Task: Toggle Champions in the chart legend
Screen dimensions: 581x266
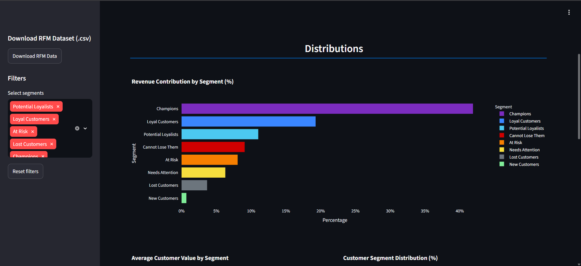Action: coord(515,114)
